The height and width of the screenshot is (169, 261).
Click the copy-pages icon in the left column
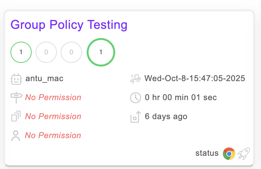coord(16,116)
